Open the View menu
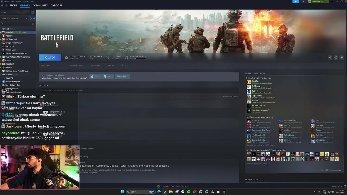Image resolution: width=347 pixels, height=195 pixels. tap(12, 1)
